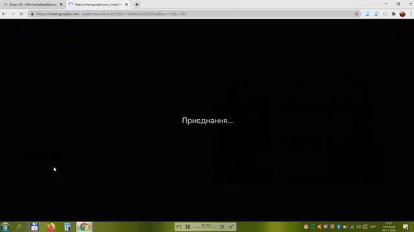Finish recording with the checkmark
The width and height of the screenshot is (414, 232).
(x=232, y=226)
